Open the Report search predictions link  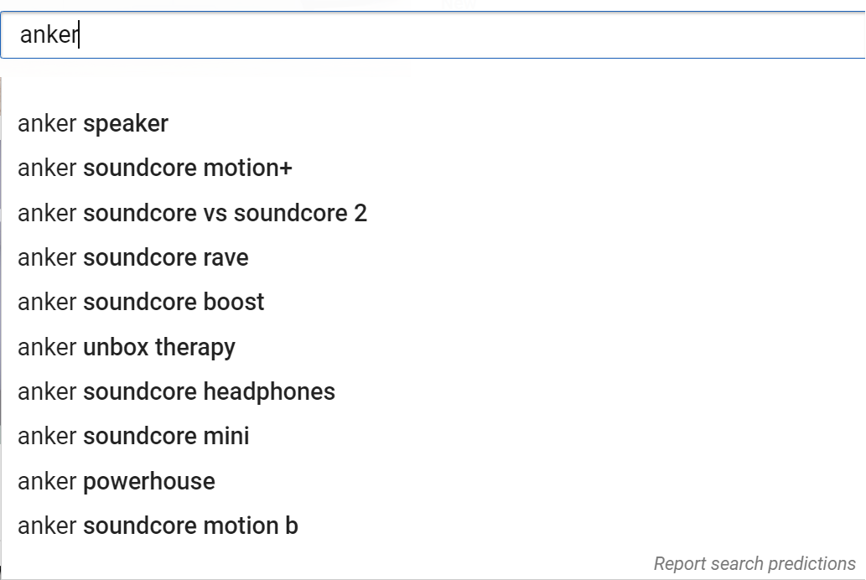pos(752,563)
